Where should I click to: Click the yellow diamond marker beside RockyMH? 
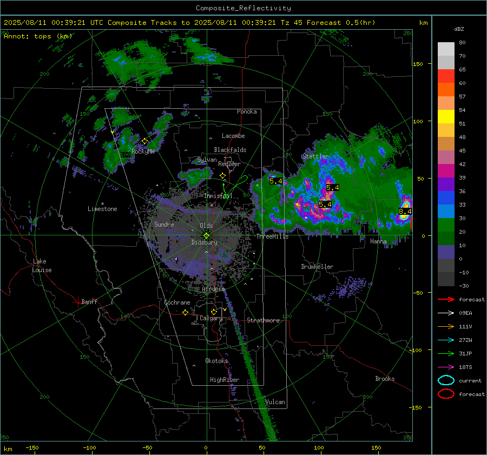point(144,141)
